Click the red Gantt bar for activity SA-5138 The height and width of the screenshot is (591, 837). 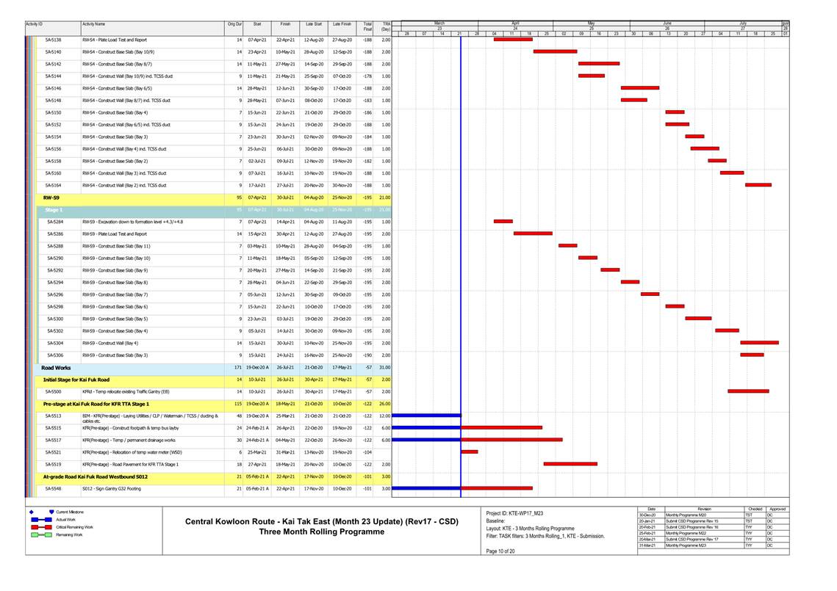point(513,40)
